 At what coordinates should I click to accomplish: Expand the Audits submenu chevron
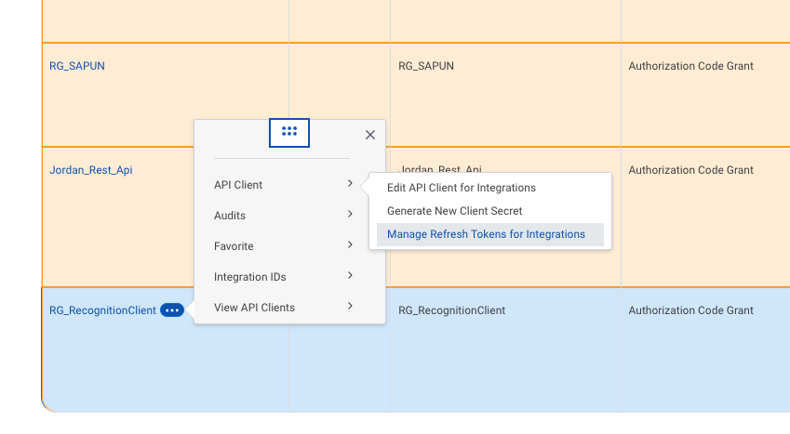tap(350, 215)
